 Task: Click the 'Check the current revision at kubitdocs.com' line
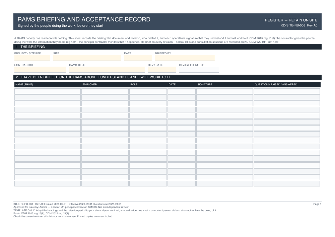[63, 216]
